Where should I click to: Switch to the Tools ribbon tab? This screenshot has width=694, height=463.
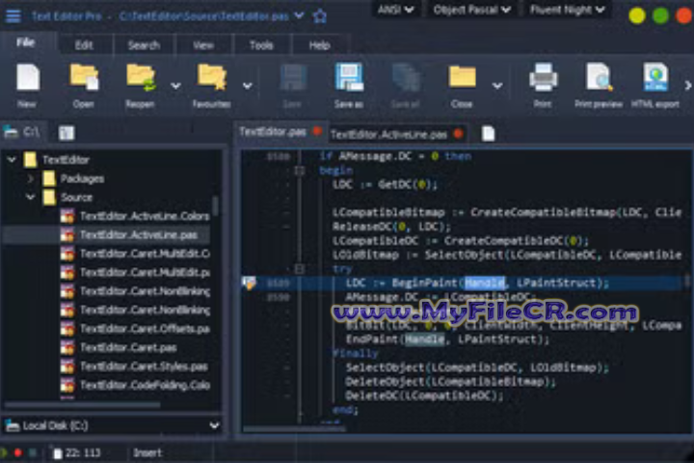pos(261,45)
